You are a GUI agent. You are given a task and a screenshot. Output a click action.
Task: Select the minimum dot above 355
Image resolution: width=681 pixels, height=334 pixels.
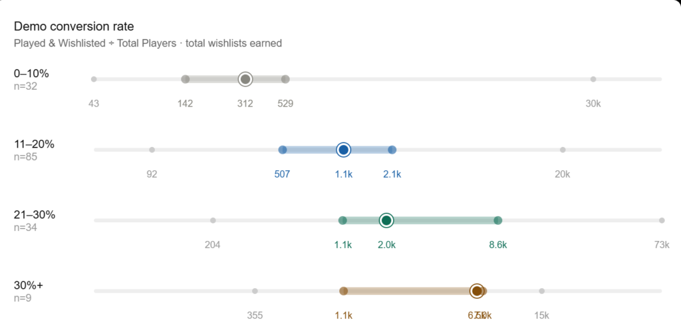pos(255,291)
